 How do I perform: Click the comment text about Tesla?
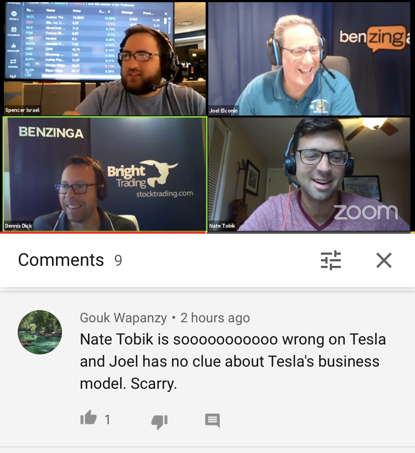coord(232,362)
